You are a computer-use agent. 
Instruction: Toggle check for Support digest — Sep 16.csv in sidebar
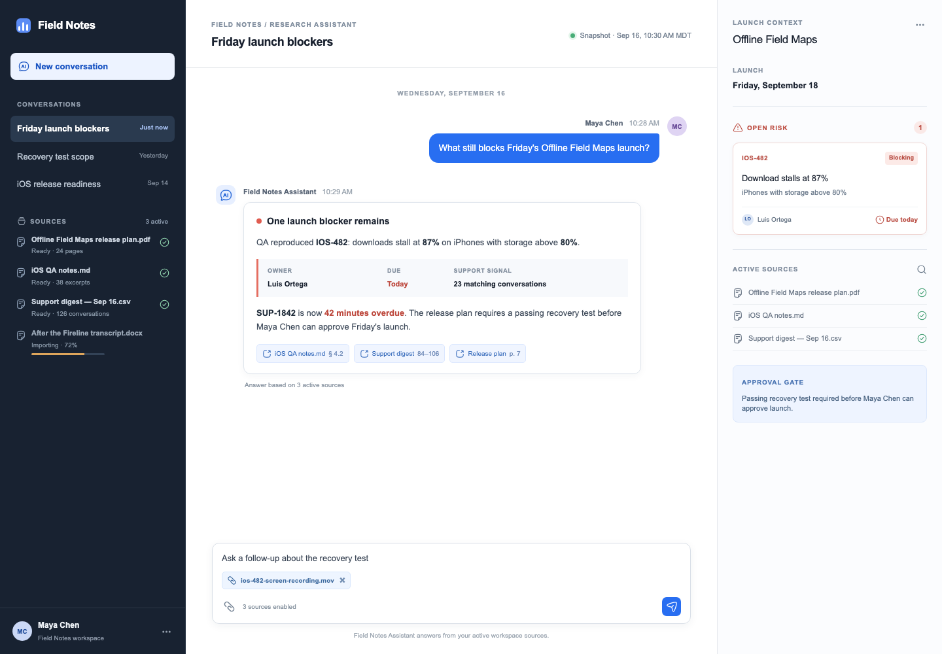(165, 304)
